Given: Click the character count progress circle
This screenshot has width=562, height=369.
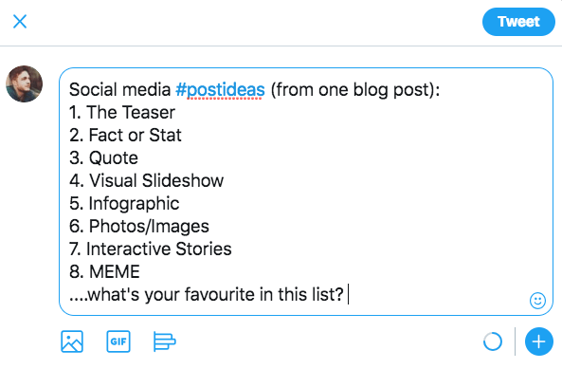Looking at the screenshot, I should click(493, 341).
